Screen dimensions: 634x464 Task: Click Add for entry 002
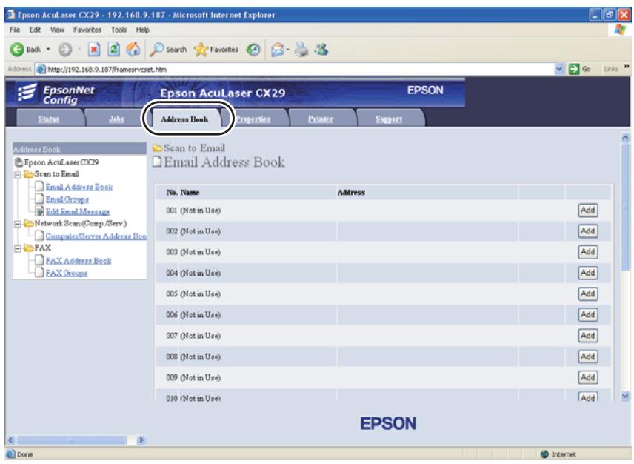(x=587, y=231)
